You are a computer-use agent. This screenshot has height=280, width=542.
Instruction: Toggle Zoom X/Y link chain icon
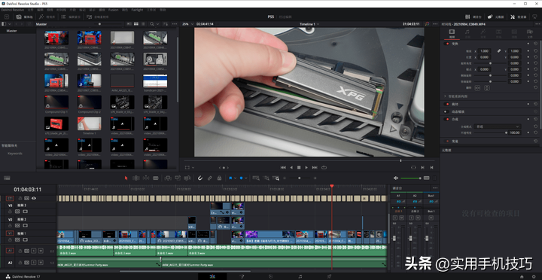pyautogui.click(x=499, y=51)
